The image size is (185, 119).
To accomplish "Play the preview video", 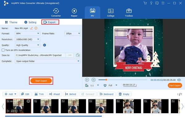I will [87, 80].
